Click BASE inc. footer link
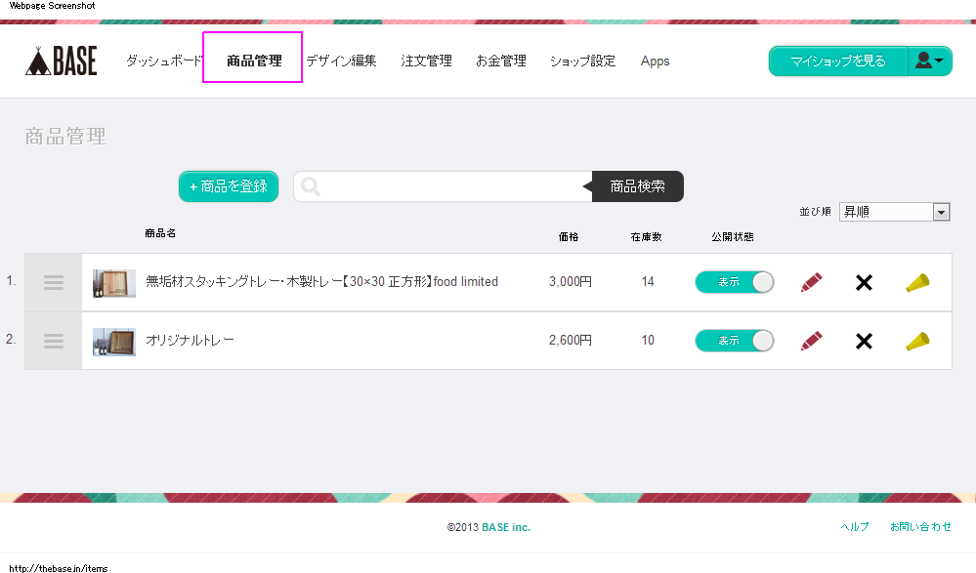Screen dimensions: 976x573 tap(506, 527)
